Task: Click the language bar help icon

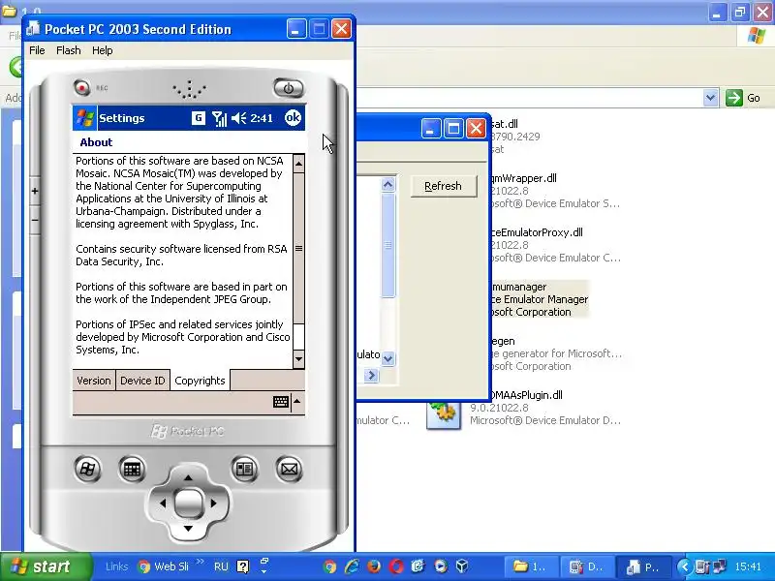Action: (x=243, y=566)
